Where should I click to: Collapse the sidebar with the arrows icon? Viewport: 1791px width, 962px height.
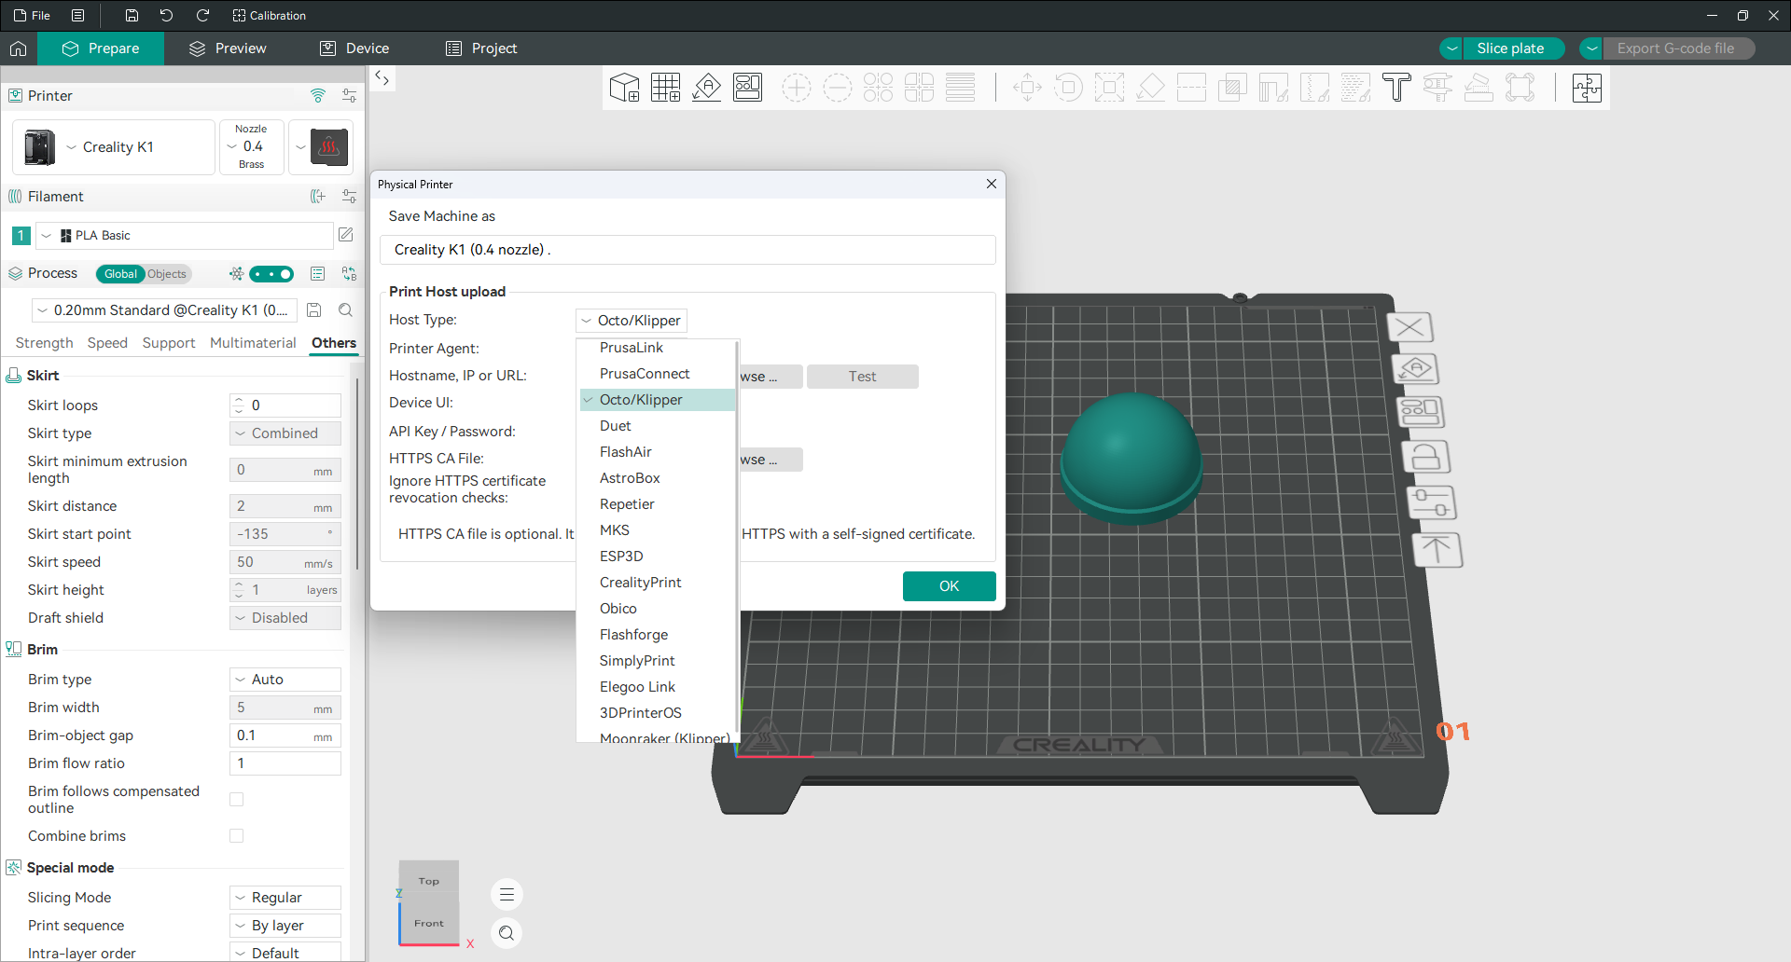tap(382, 78)
